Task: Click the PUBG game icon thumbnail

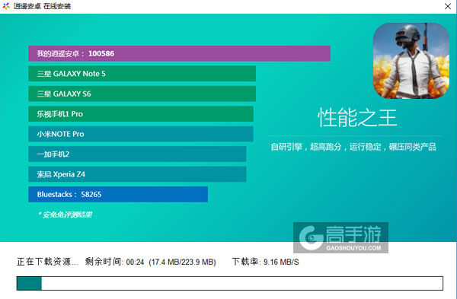Action: pos(411,61)
